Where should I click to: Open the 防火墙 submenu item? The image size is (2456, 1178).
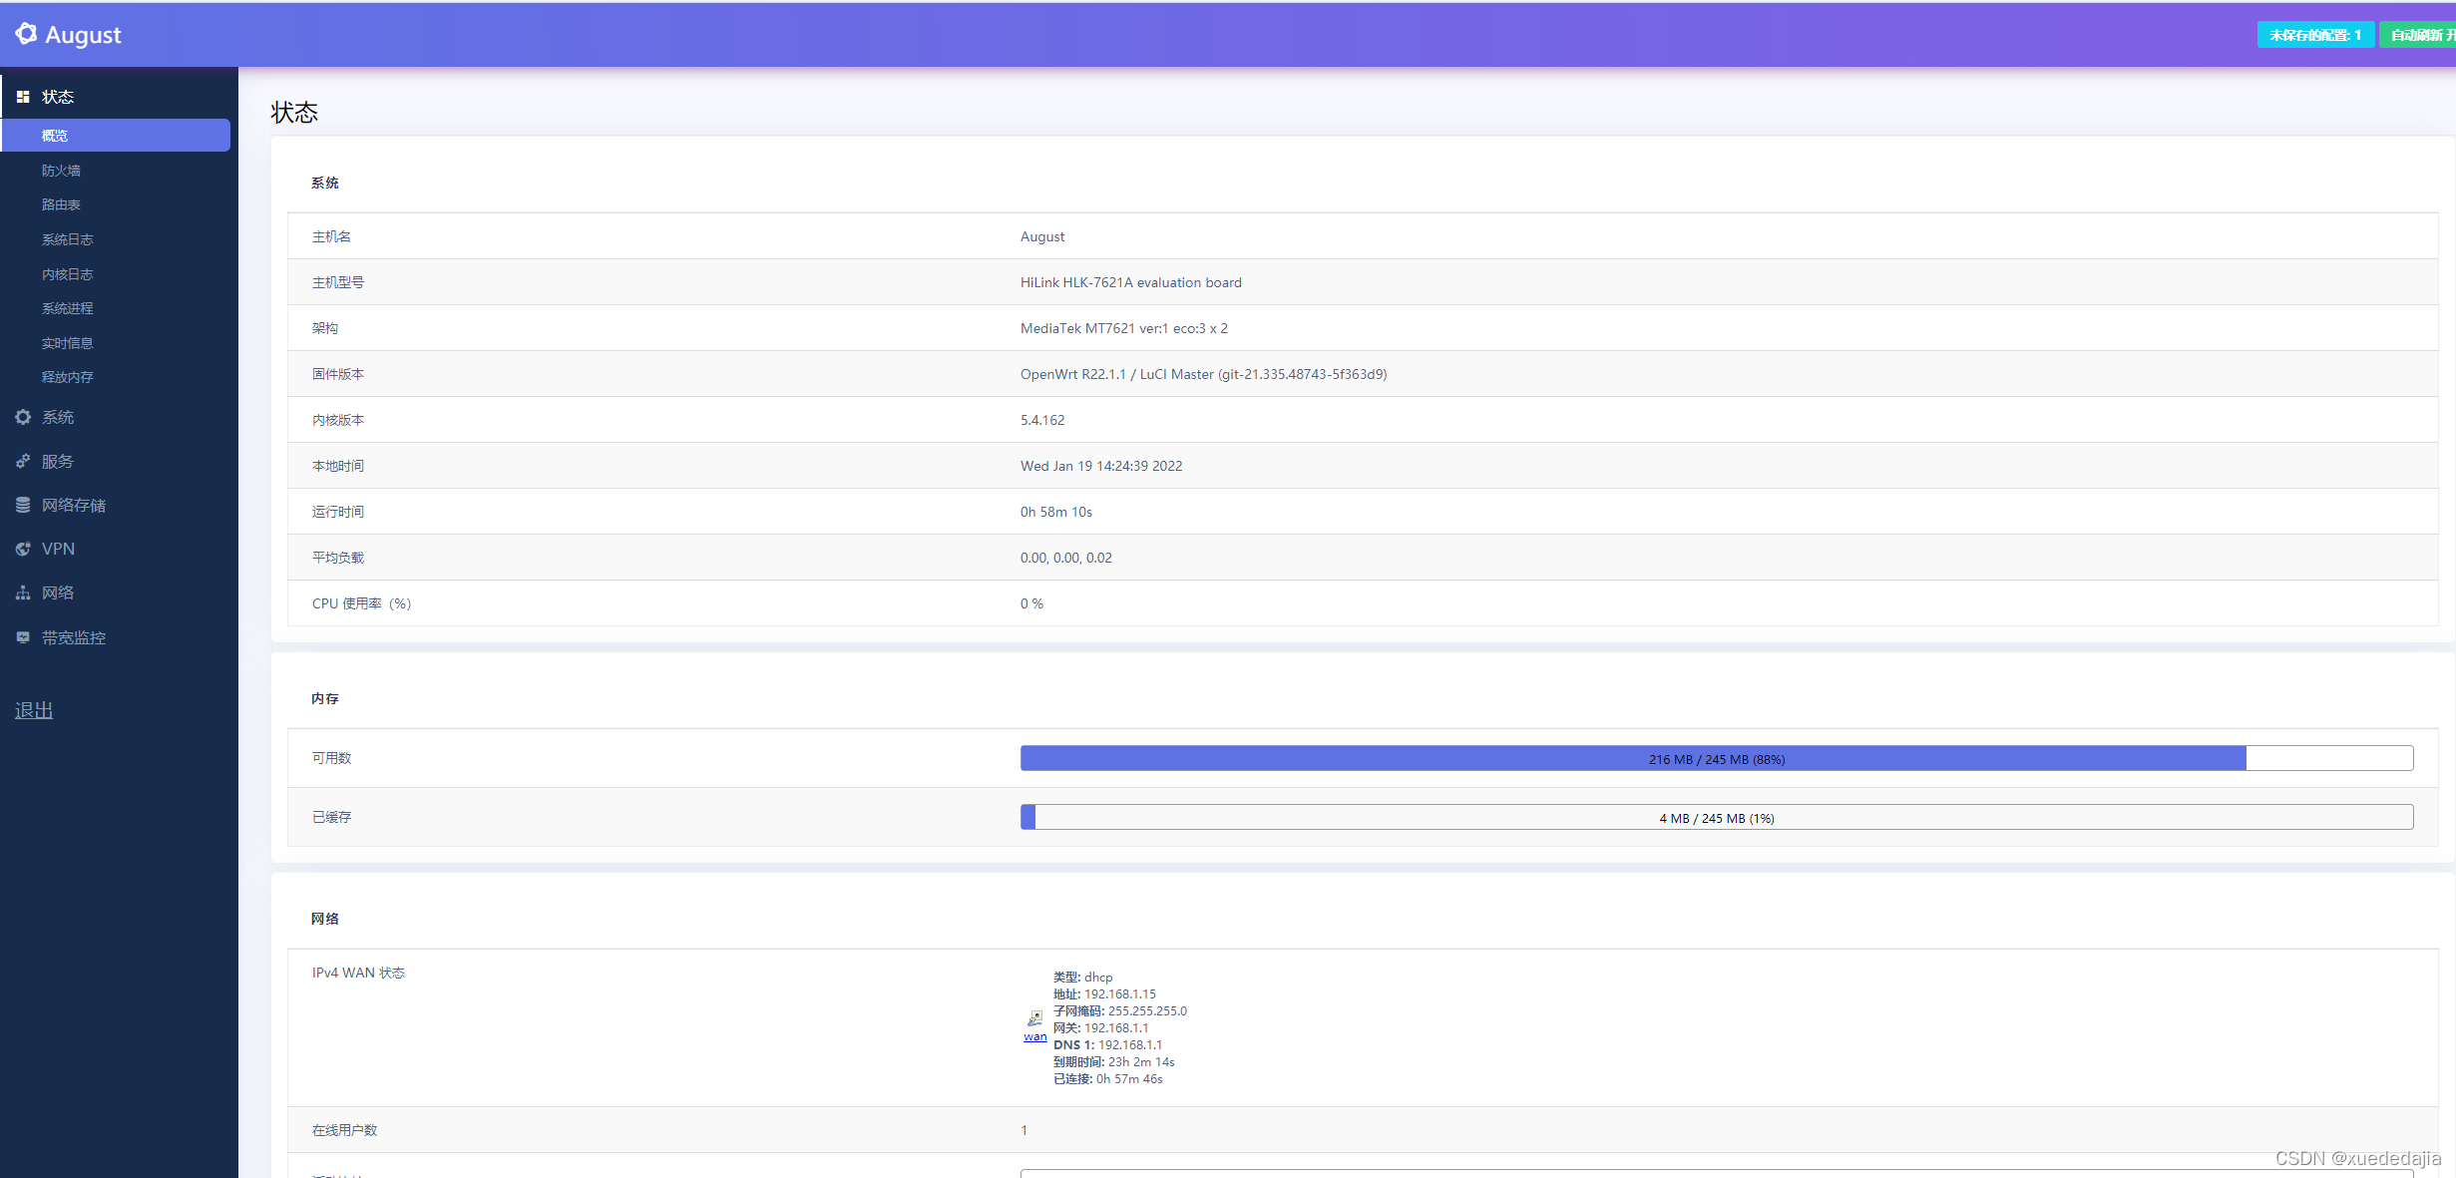(61, 171)
